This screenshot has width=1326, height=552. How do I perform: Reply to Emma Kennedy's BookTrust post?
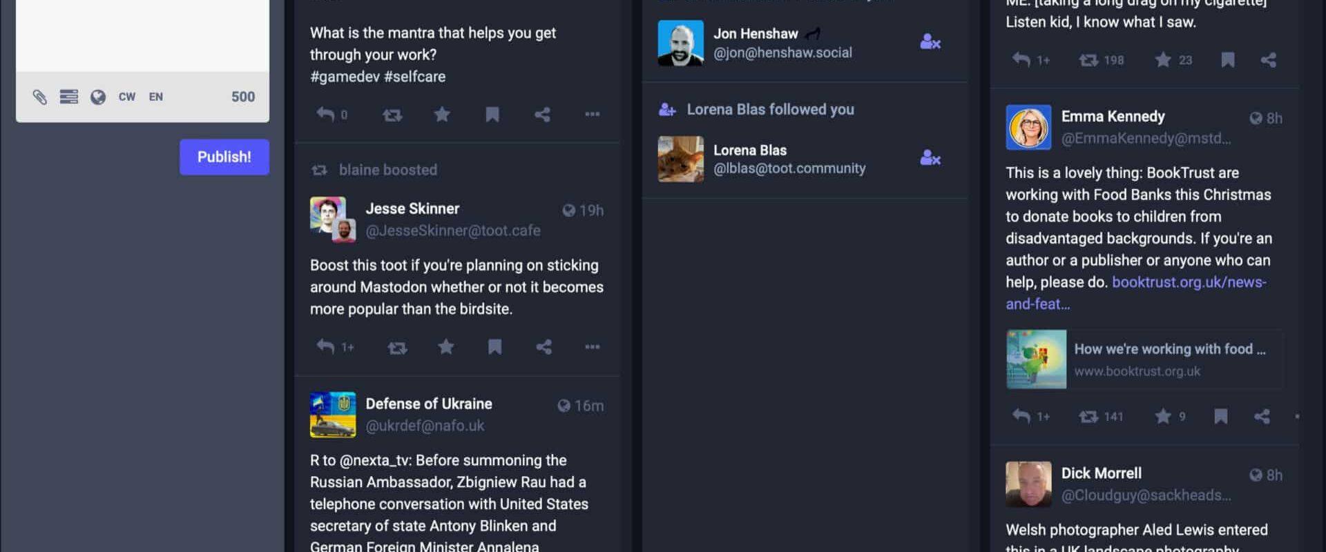(x=1021, y=415)
